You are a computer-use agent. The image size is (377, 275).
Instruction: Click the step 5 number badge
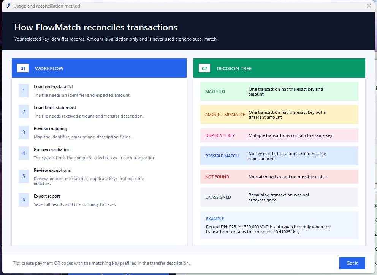coord(24,176)
